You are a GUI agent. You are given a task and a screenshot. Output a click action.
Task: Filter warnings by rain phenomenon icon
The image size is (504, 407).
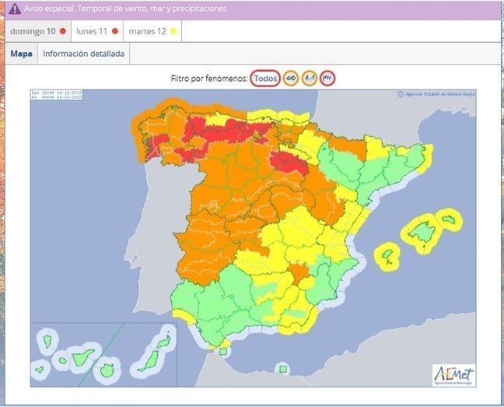(310, 79)
